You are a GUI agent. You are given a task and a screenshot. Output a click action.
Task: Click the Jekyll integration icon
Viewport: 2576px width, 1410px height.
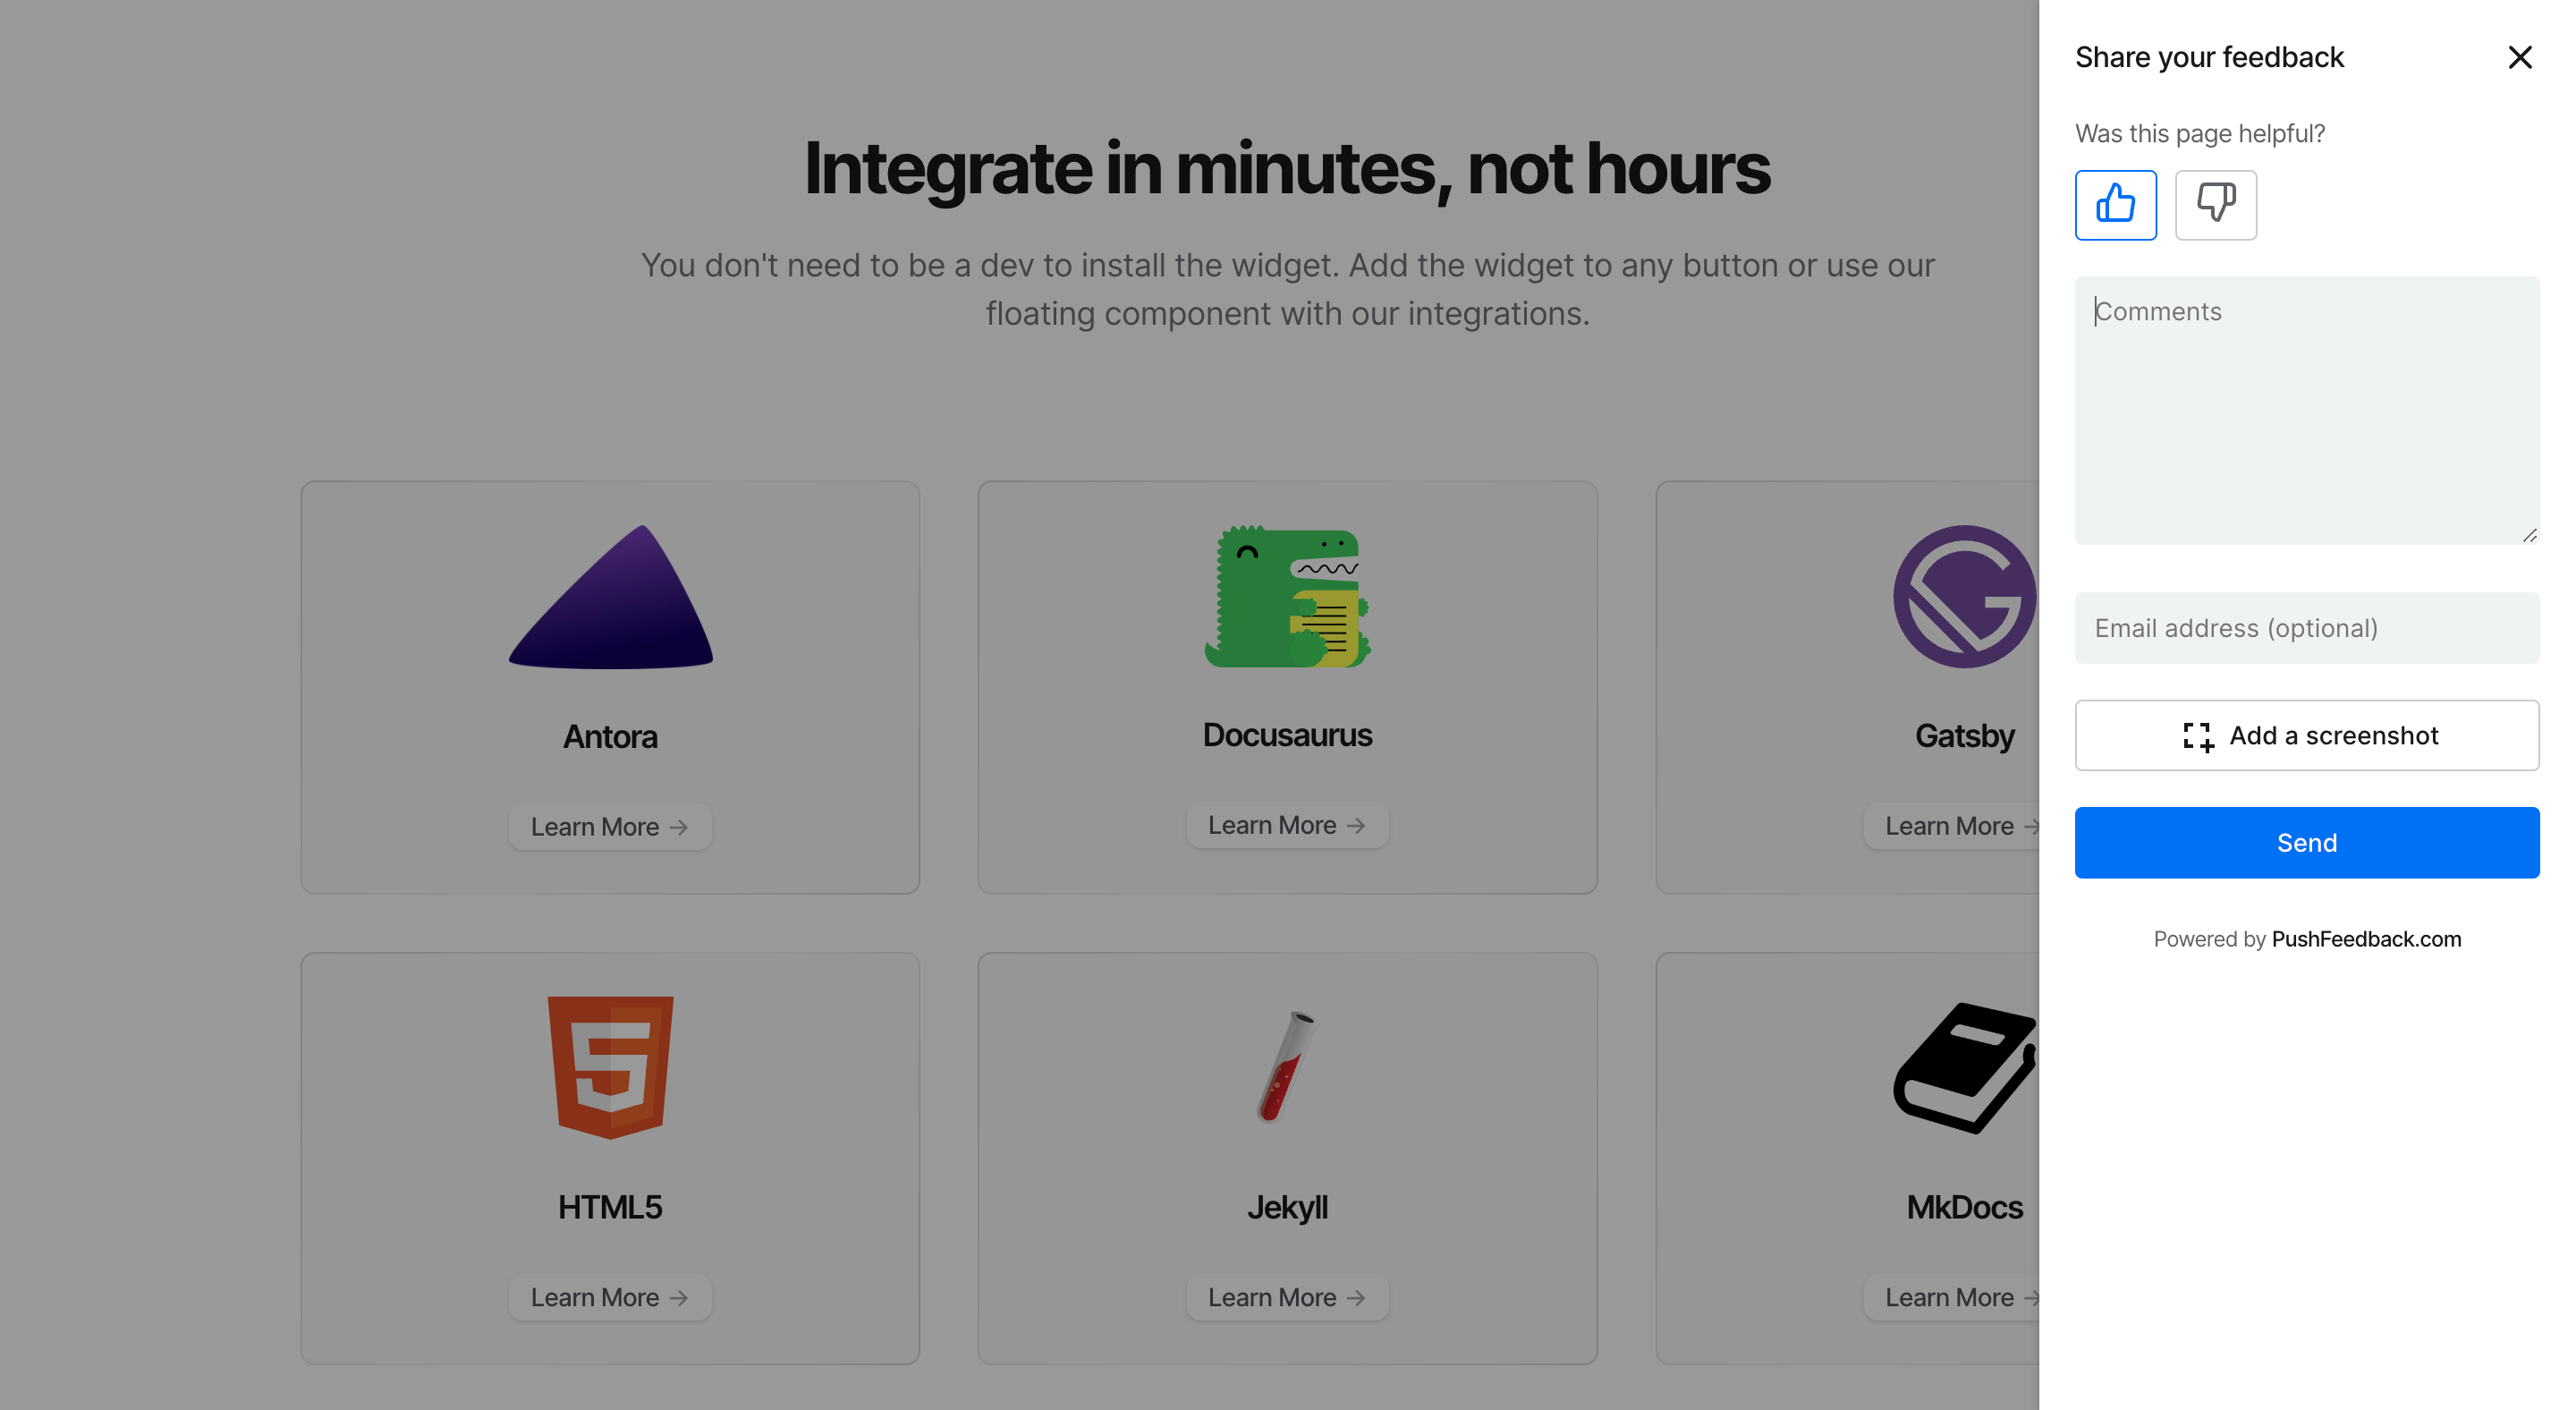click(x=1288, y=1068)
